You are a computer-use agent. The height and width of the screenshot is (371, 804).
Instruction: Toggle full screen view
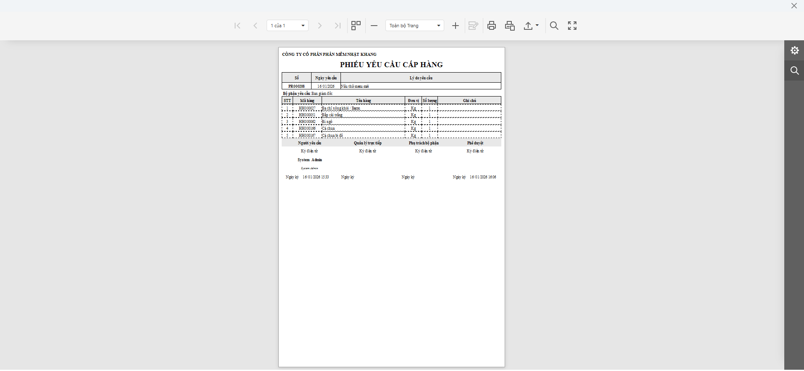[572, 26]
